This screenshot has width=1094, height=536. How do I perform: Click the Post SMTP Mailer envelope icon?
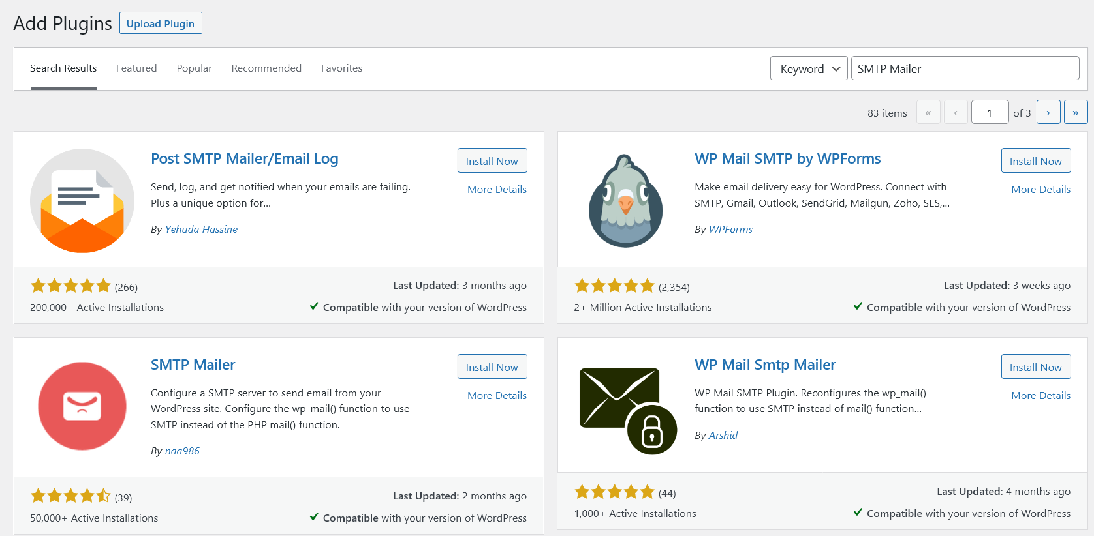tap(82, 201)
